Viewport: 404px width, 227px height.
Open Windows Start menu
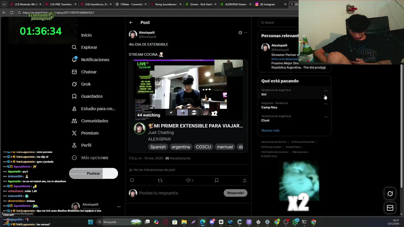[91, 222]
